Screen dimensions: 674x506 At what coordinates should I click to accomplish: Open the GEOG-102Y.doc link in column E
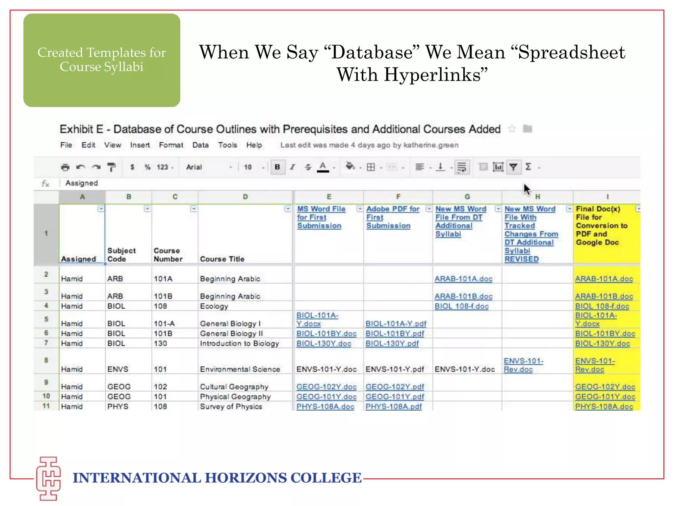point(326,386)
